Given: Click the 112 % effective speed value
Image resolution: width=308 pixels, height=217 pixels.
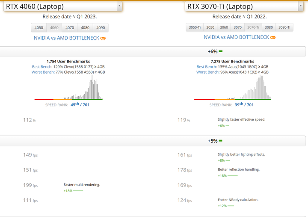Looking at the screenshot, I should click(29, 120).
